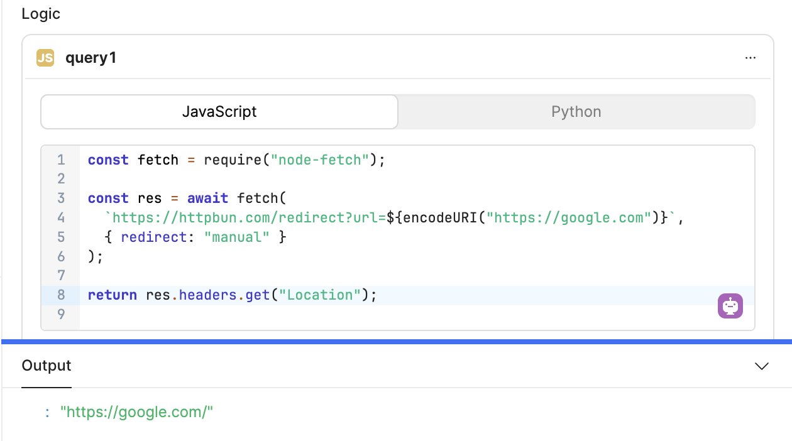
Task: Click line number 1 in gutter
Action: pyautogui.click(x=61, y=160)
